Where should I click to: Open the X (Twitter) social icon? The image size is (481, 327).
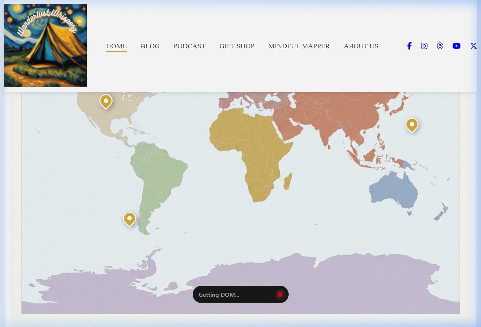click(x=473, y=46)
